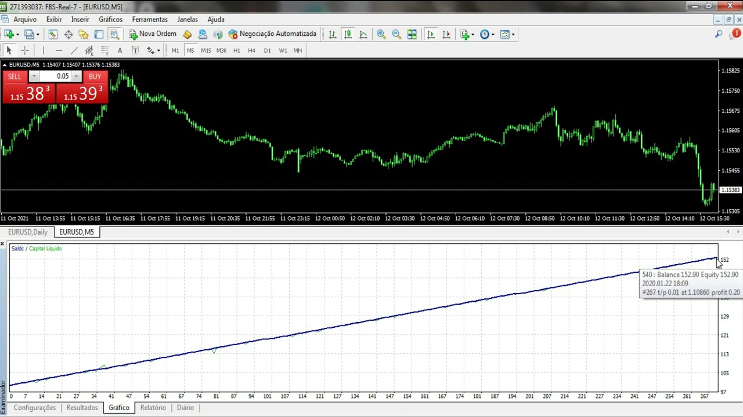Select the crosshair tool
The height and width of the screenshot is (417, 743).
(24, 50)
